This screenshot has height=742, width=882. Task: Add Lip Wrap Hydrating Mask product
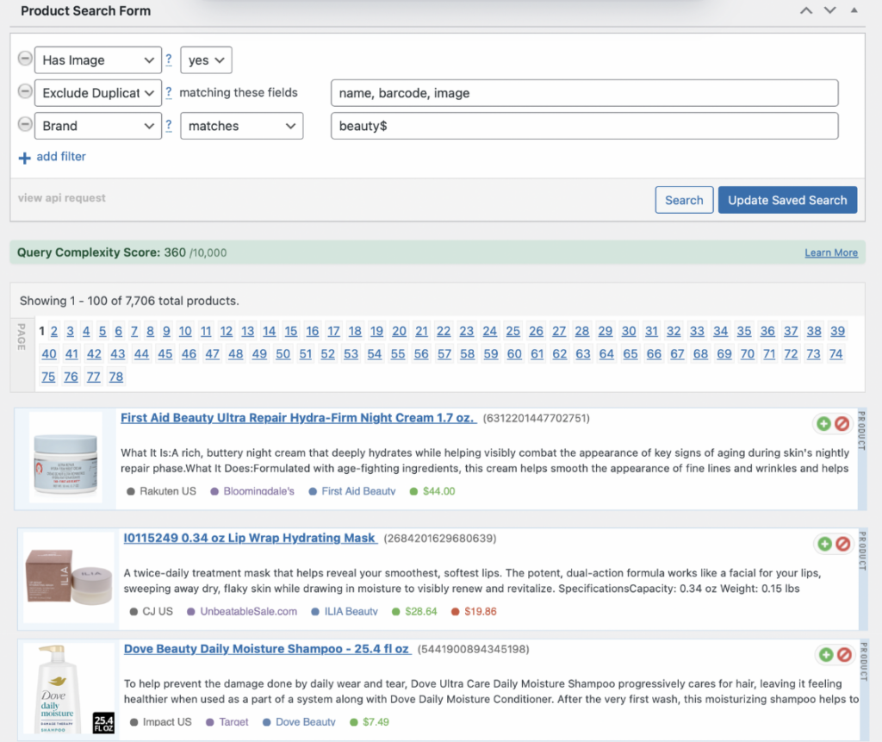click(x=824, y=544)
